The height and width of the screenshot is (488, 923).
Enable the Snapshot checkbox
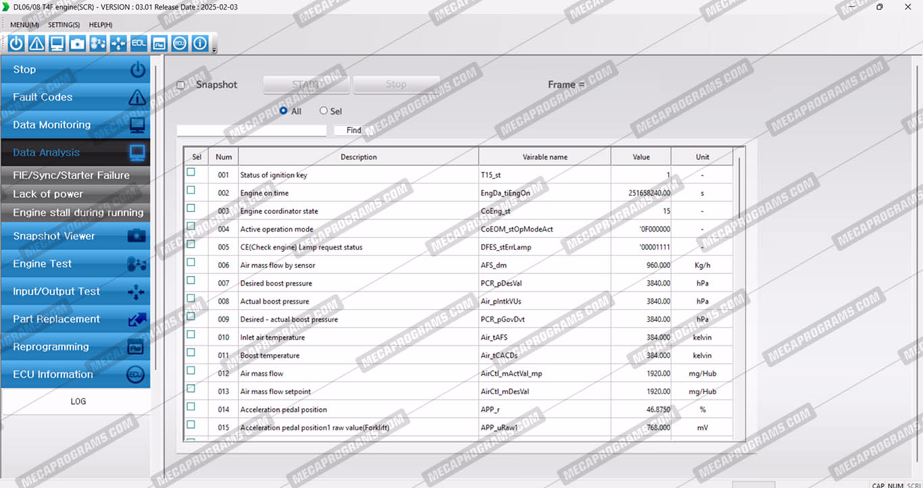(180, 85)
